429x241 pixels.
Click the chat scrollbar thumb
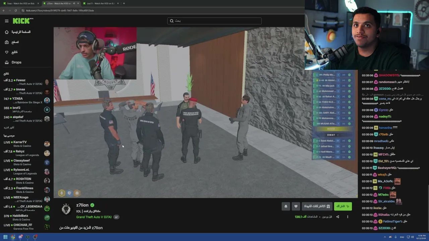428,208
